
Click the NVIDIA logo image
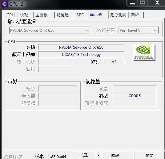144,52
